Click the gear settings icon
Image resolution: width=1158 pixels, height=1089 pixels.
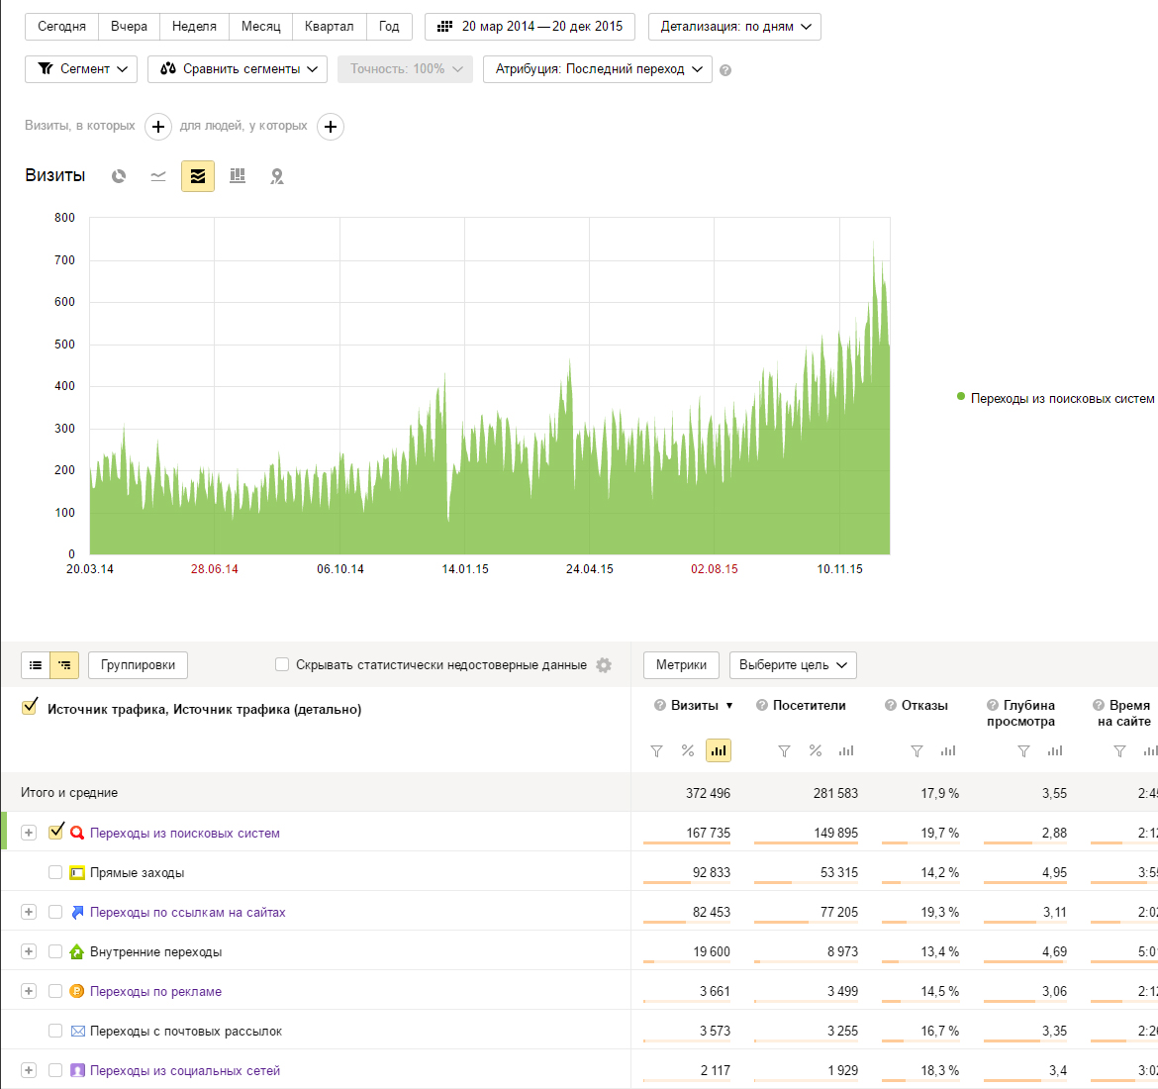click(604, 665)
